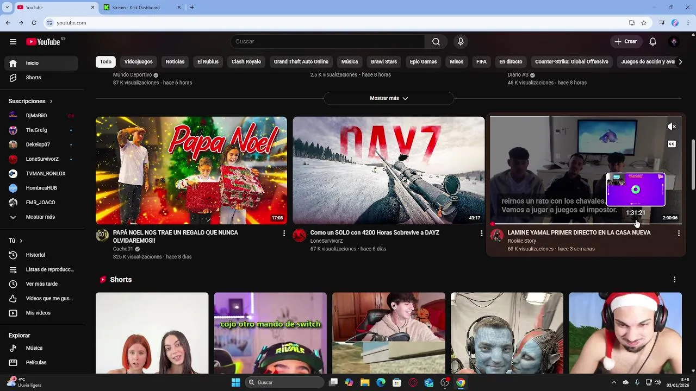Select the Todo filter chip
The width and height of the screenshot is (696, 391).
pos(105,62)
